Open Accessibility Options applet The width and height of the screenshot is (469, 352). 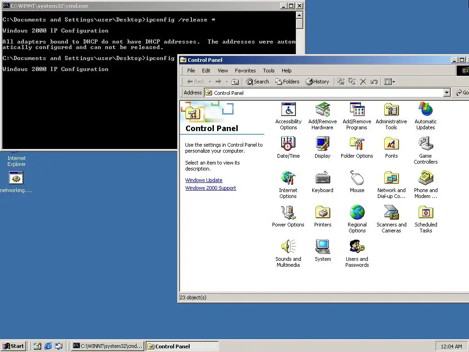pyautogui.click(x=289, y=116)
